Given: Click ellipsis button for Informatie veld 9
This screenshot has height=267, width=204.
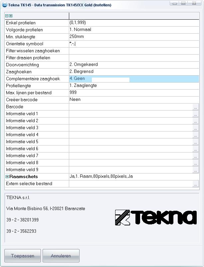Looking at the screenshot, I should 195,170.
